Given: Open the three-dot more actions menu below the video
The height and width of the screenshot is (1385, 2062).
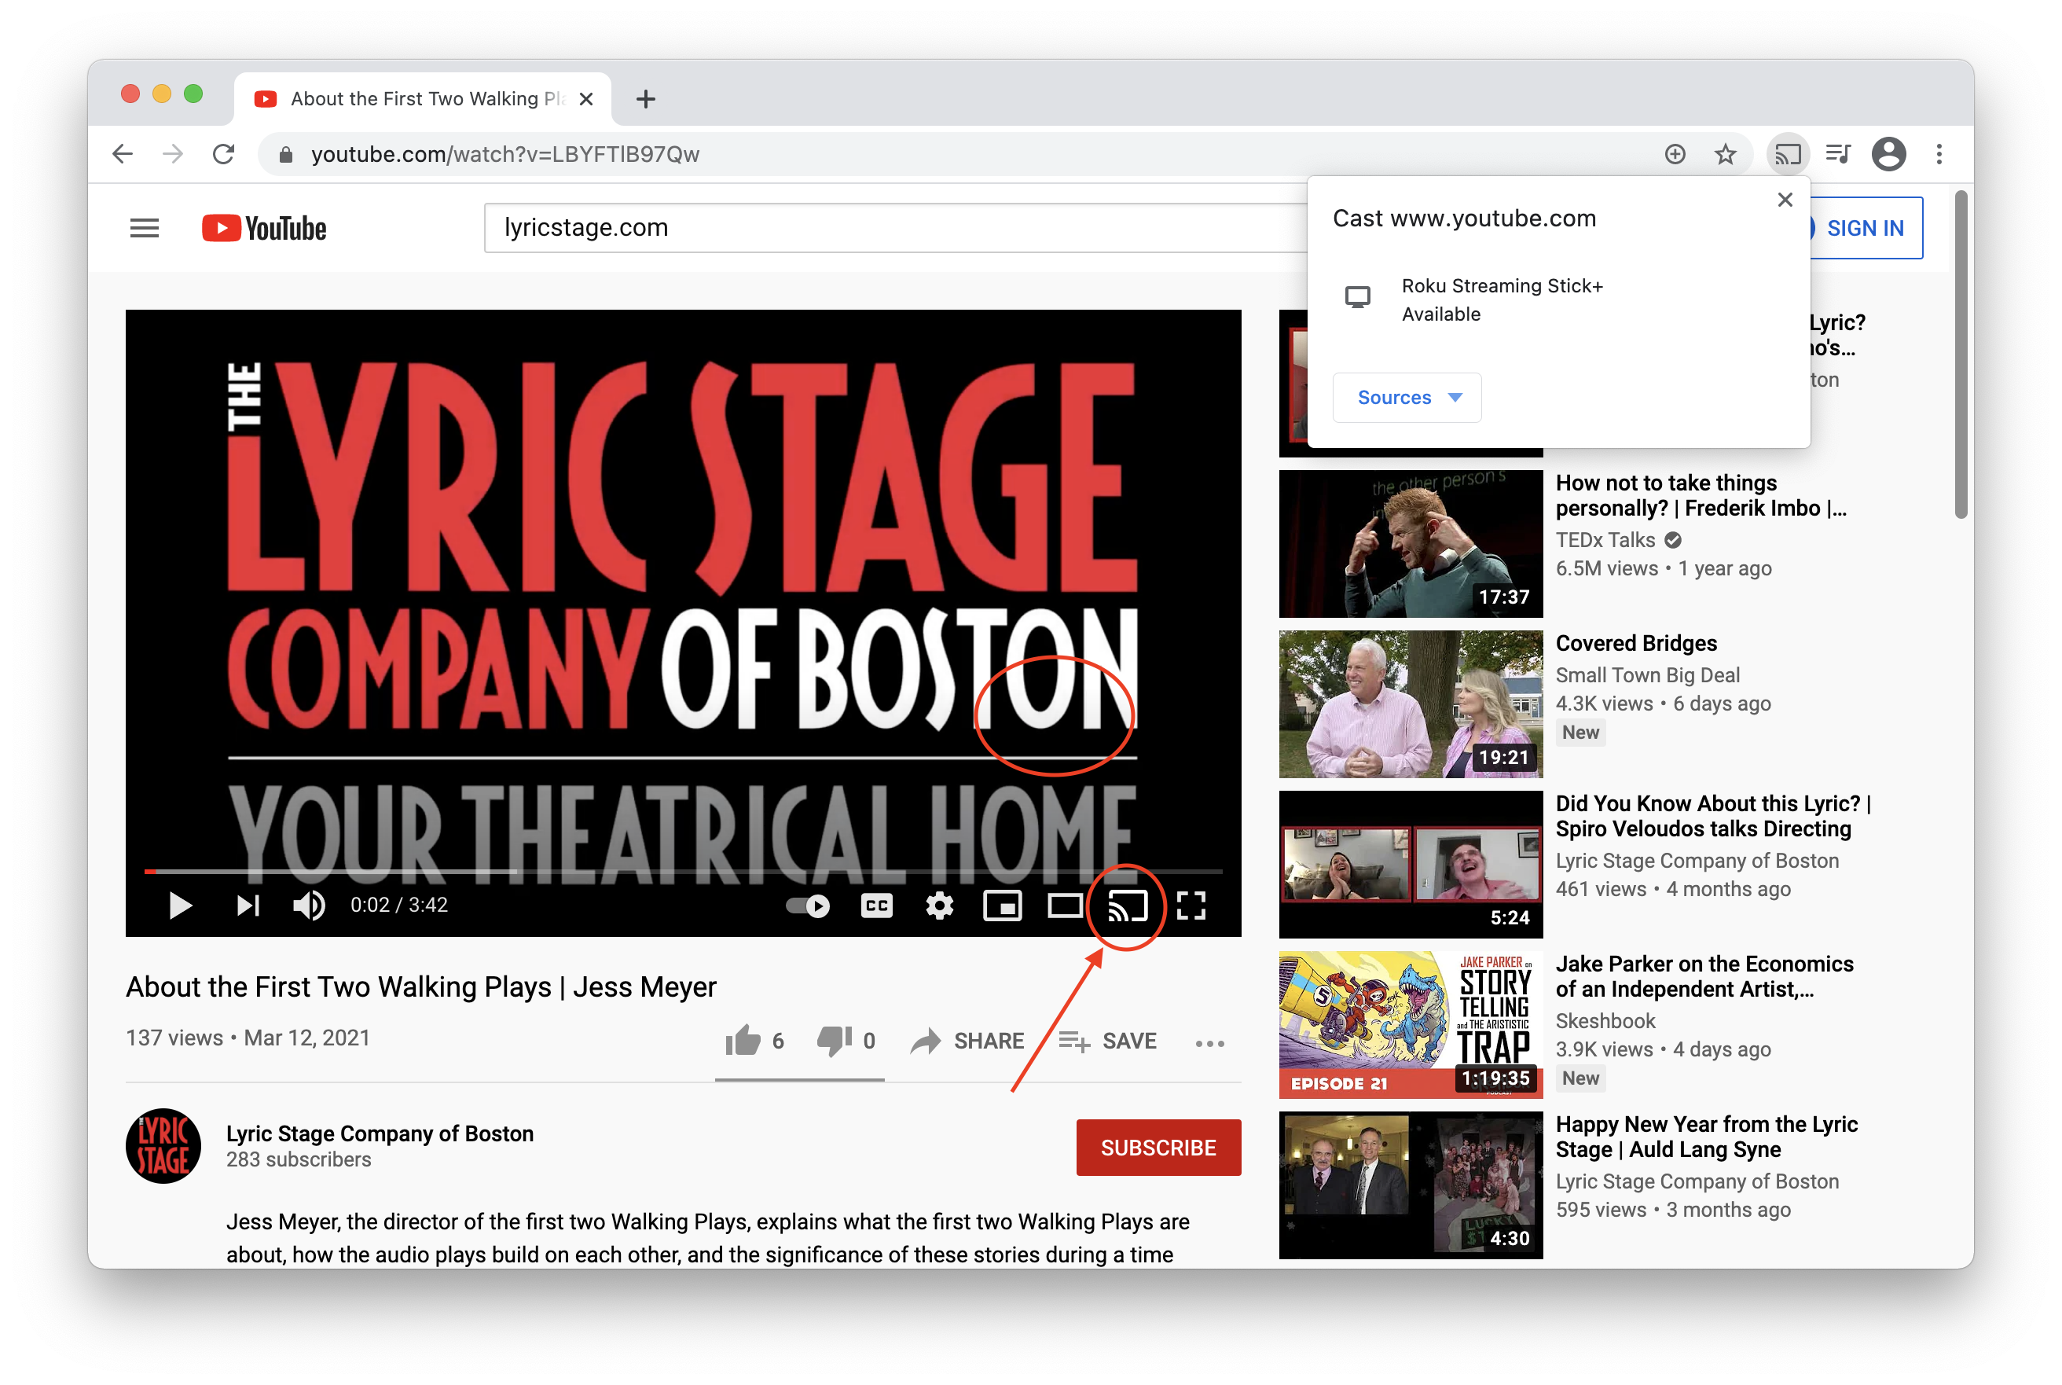Looking at the screenshot, I should click(1209, 1043).
